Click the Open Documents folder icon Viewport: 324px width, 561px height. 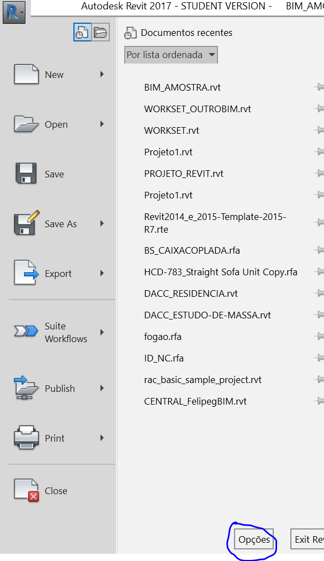(x=100, y=32)
